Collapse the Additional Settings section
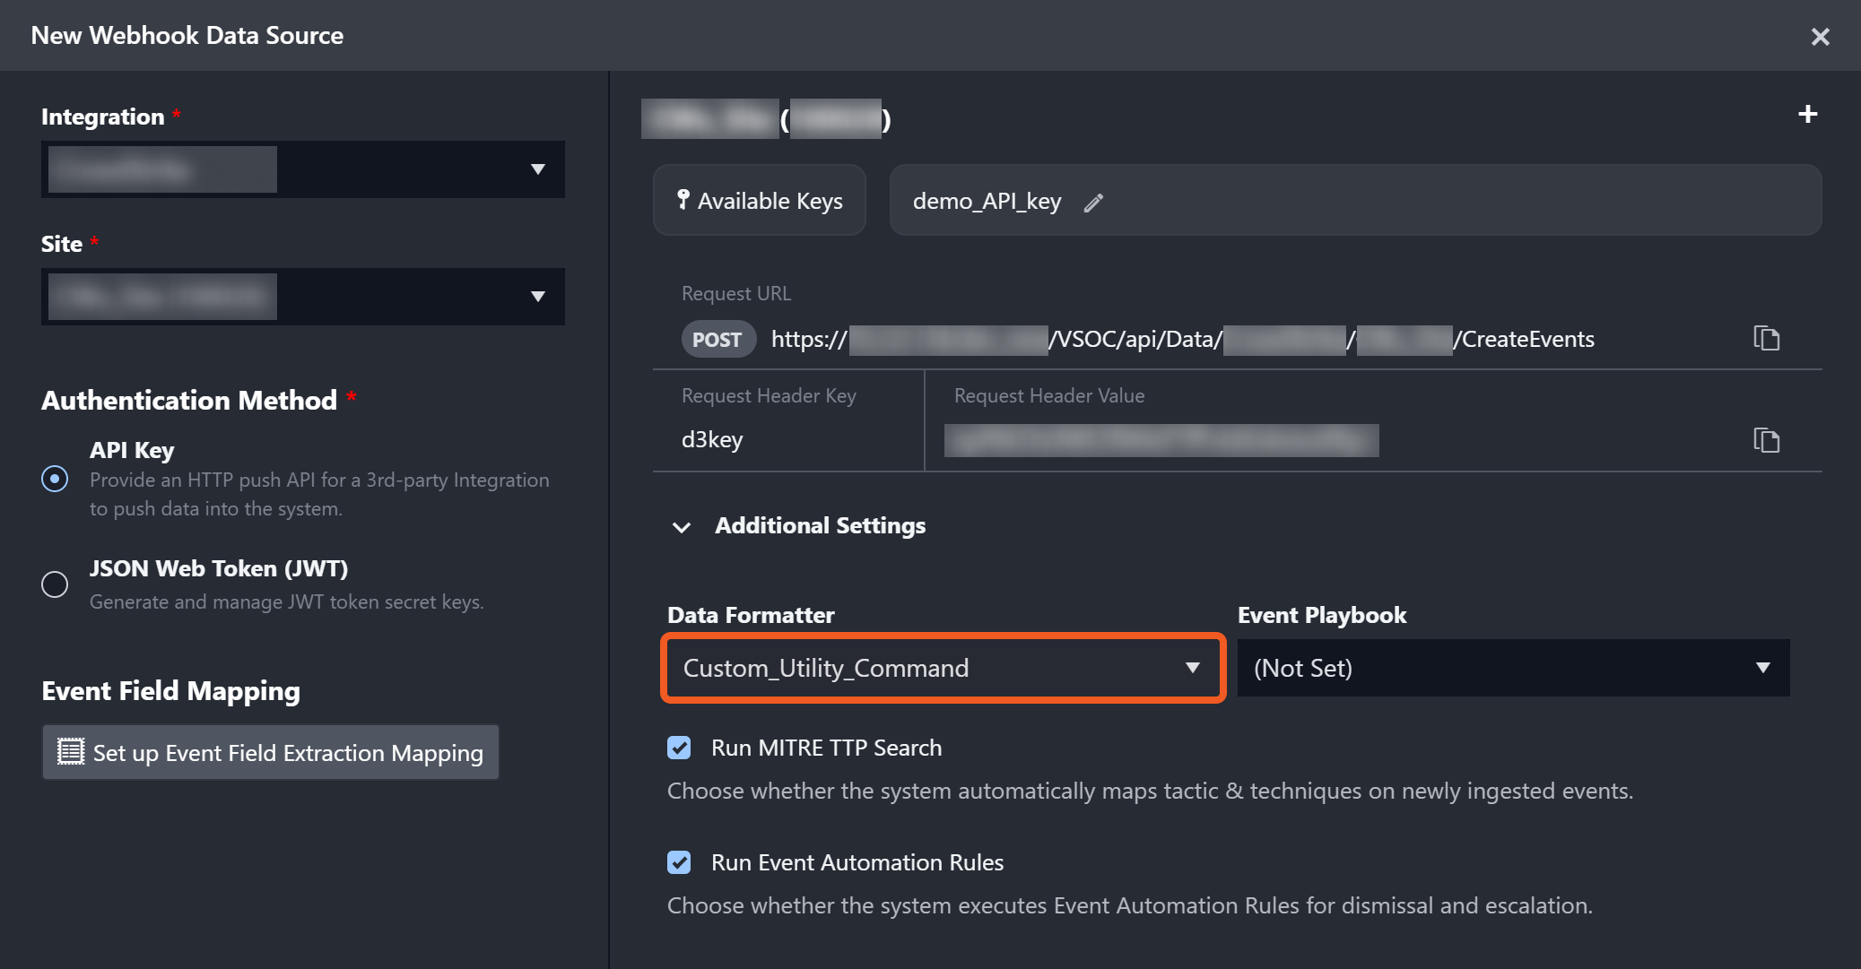This screenshot has height=969, width=1861. (682, 527)
